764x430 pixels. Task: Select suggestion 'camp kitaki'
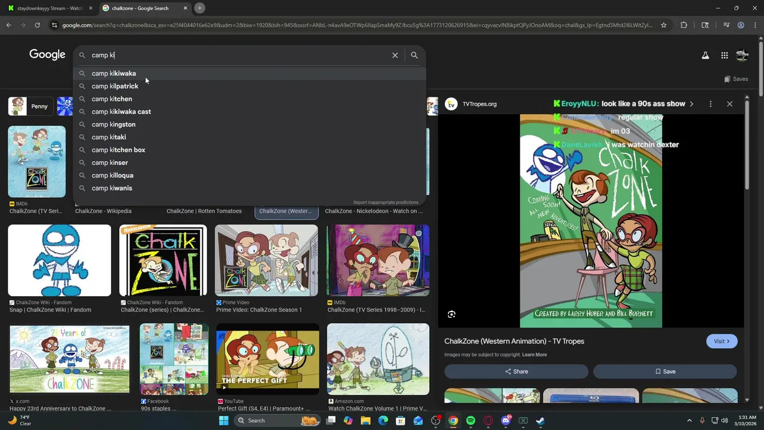pyautogui.click(x=249, y=137)
